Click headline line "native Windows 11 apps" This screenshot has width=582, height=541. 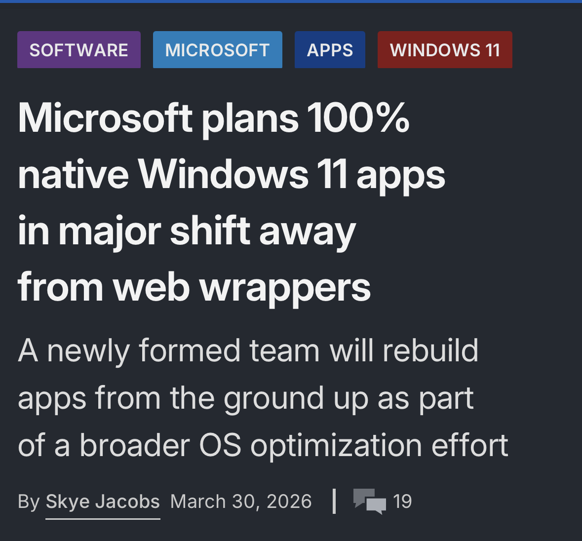[x=231, y=175]
